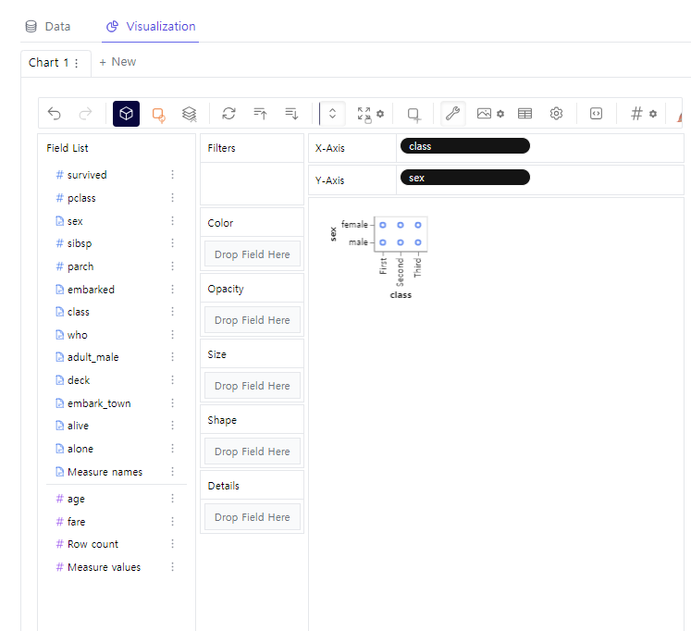Toggle the stack layers icon
The image size is (691, 631).
tap(189, 114)
